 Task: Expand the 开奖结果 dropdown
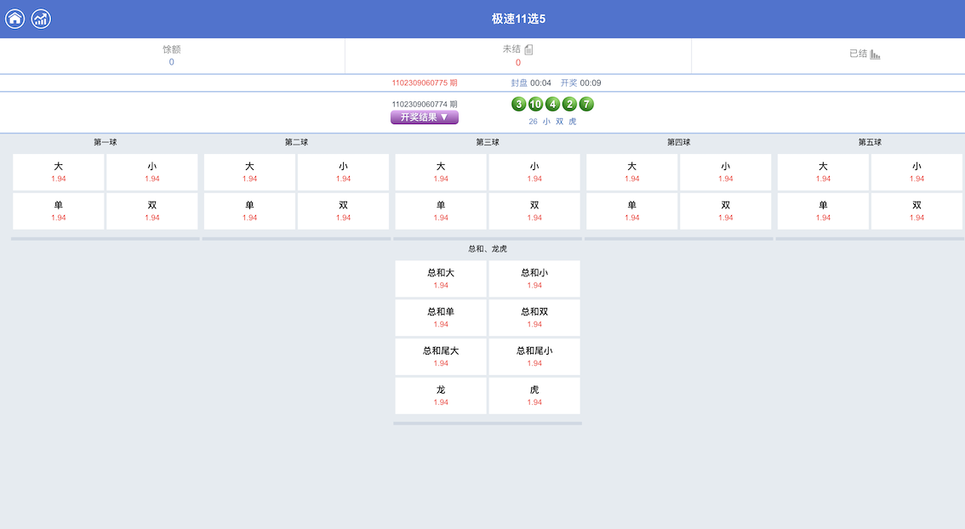coord(425,117)
